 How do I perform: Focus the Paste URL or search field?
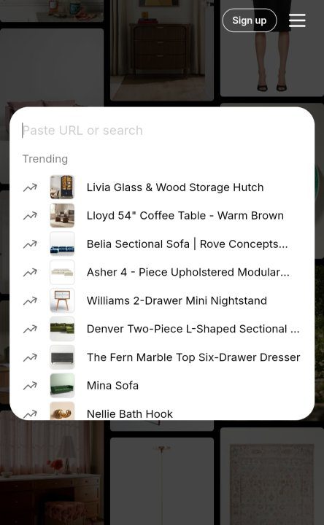(x=162, y=131)
